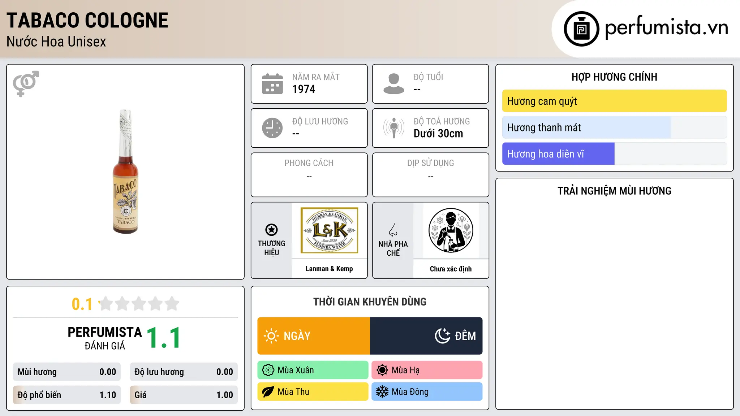Select the Mùa Đông season tile

point(427,392)
